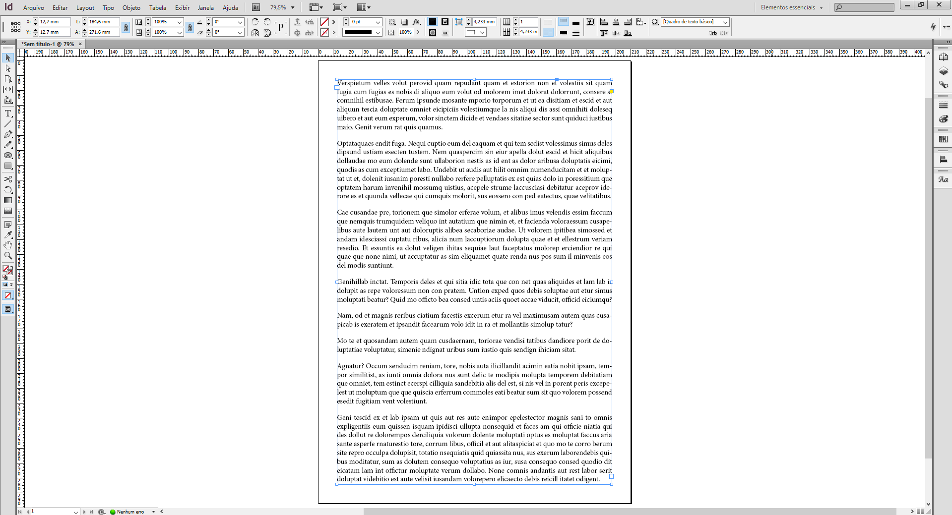Click the fill color swatch in control bar
Viewport: 952px width, 515px height.
coord(324,22)
